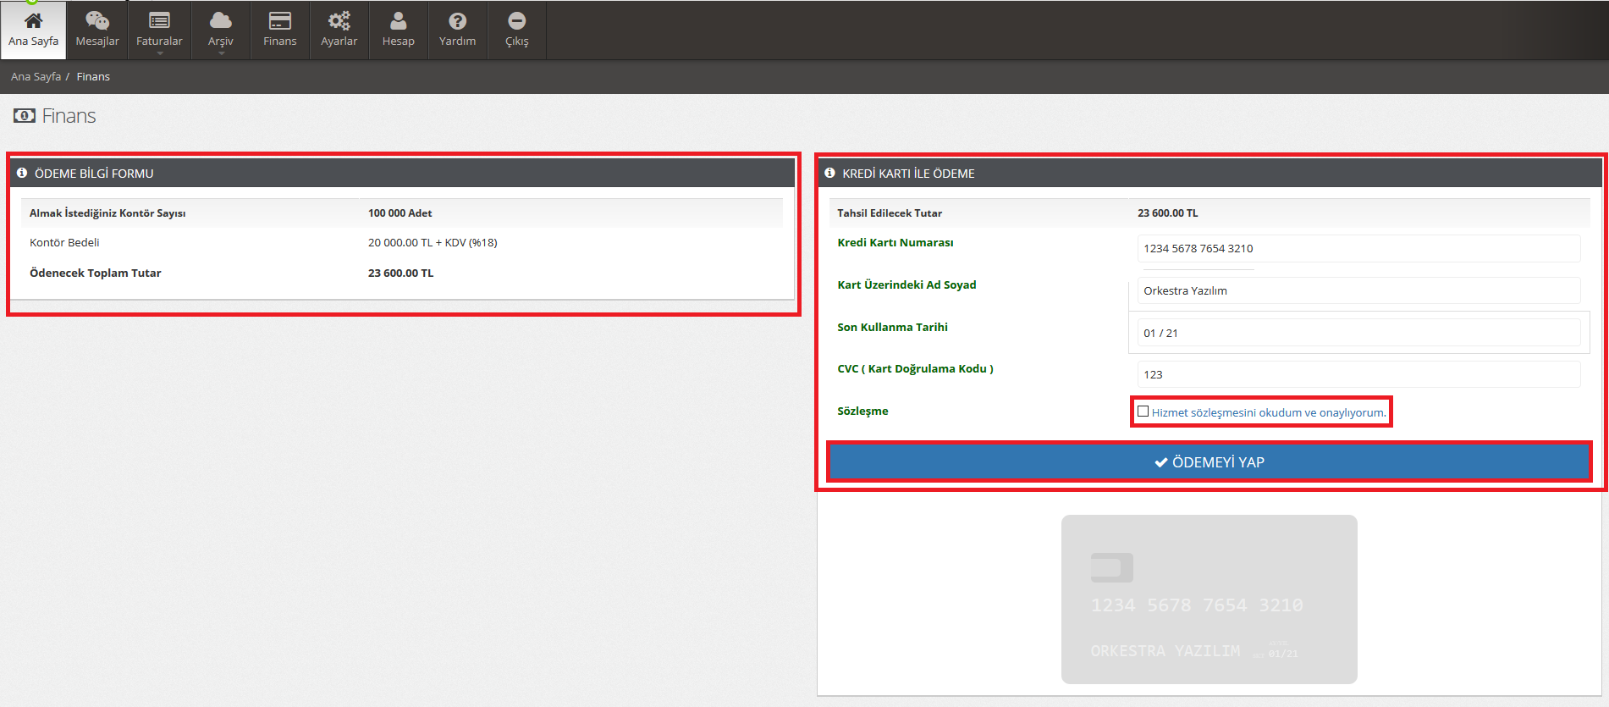Focus the Kart Üzerindeki Ad Soyad field
Viewport: 1609px width, 707px height.
coord(1358,290)
